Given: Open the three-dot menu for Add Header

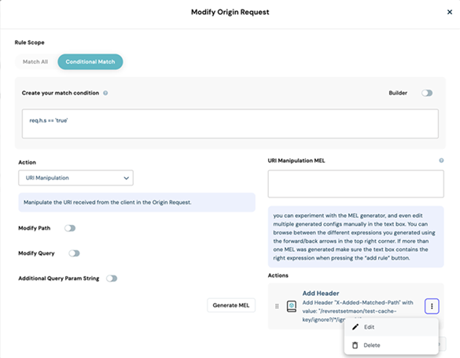Looking at the screenshot, I should pos(432,306).
